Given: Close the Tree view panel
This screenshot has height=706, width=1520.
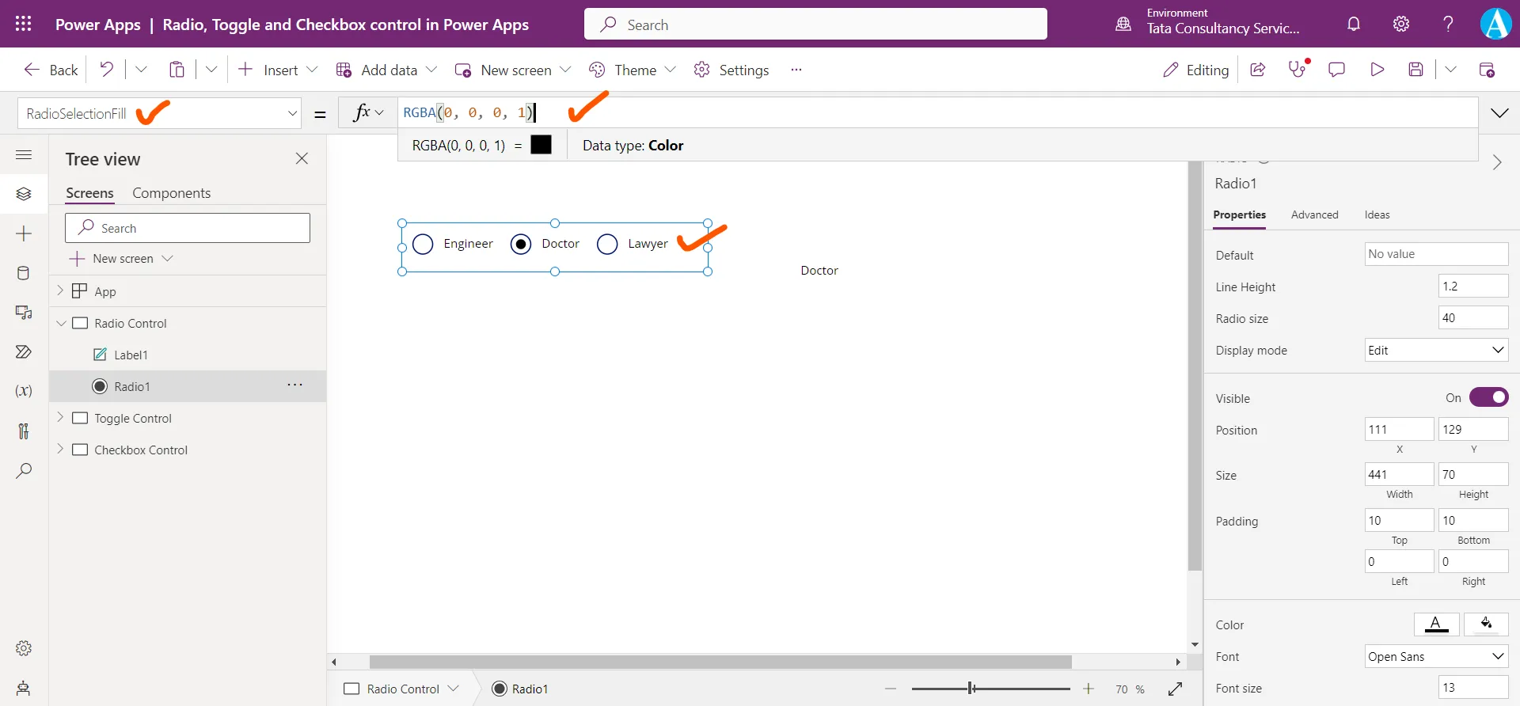Looking at the screenshot, I should pyautogui.click(x=302, y=158).
